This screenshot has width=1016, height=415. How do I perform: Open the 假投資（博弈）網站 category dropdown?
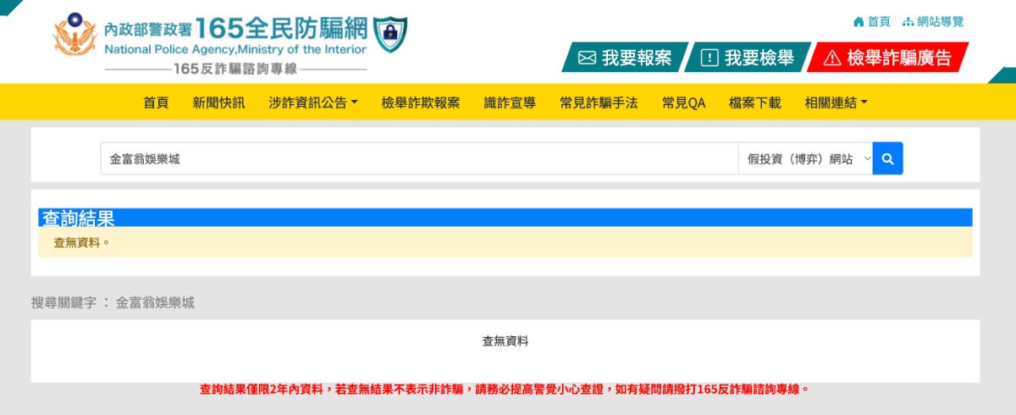pyautogui.click(x=804, y=158)
